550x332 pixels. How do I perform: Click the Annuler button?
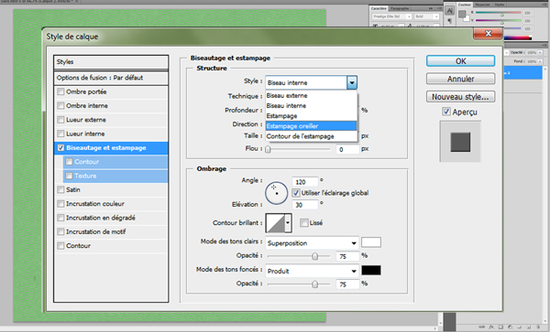click(460, 79)
